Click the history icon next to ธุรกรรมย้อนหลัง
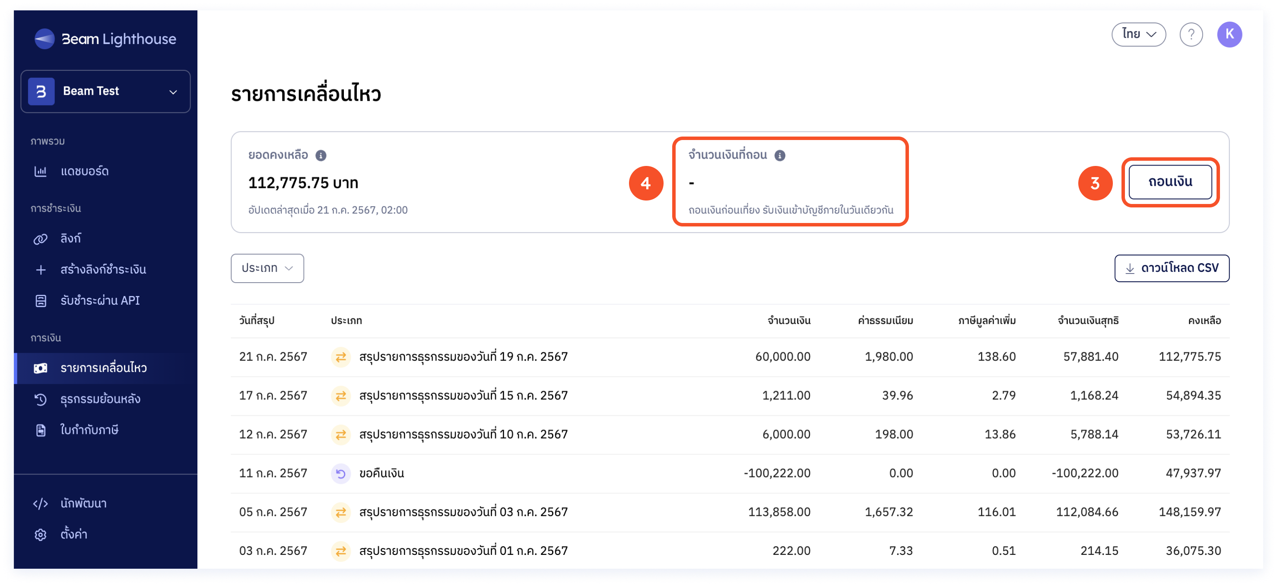This screenshot has height=586, width=1277. point(41,398)
